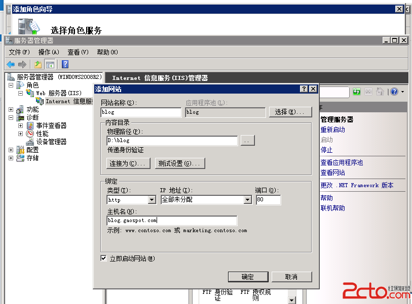Image resolution: width=412 pixels, height=304 pixels.
Task: Select the Internet Information Services tree node
Action: 69,101
